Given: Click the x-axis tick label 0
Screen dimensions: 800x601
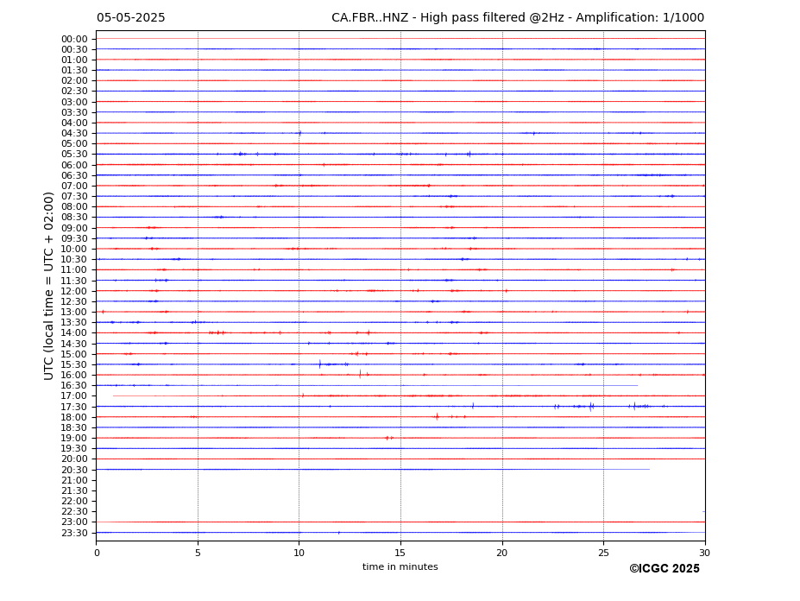Looking at the screenshot, I should click(x=97, y=553).
